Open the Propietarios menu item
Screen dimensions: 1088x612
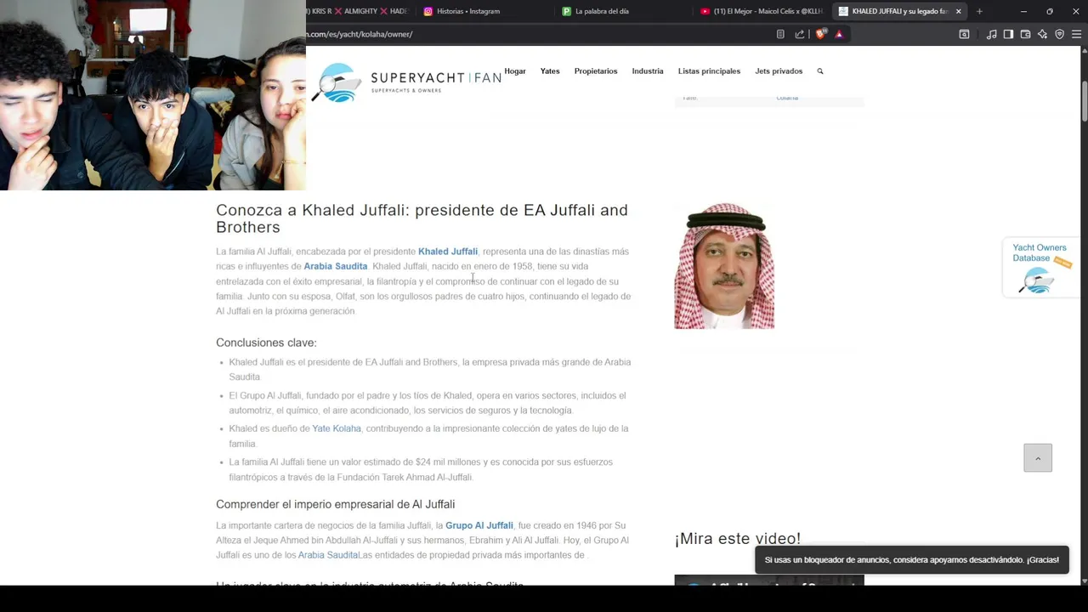(x=596, y=71)
